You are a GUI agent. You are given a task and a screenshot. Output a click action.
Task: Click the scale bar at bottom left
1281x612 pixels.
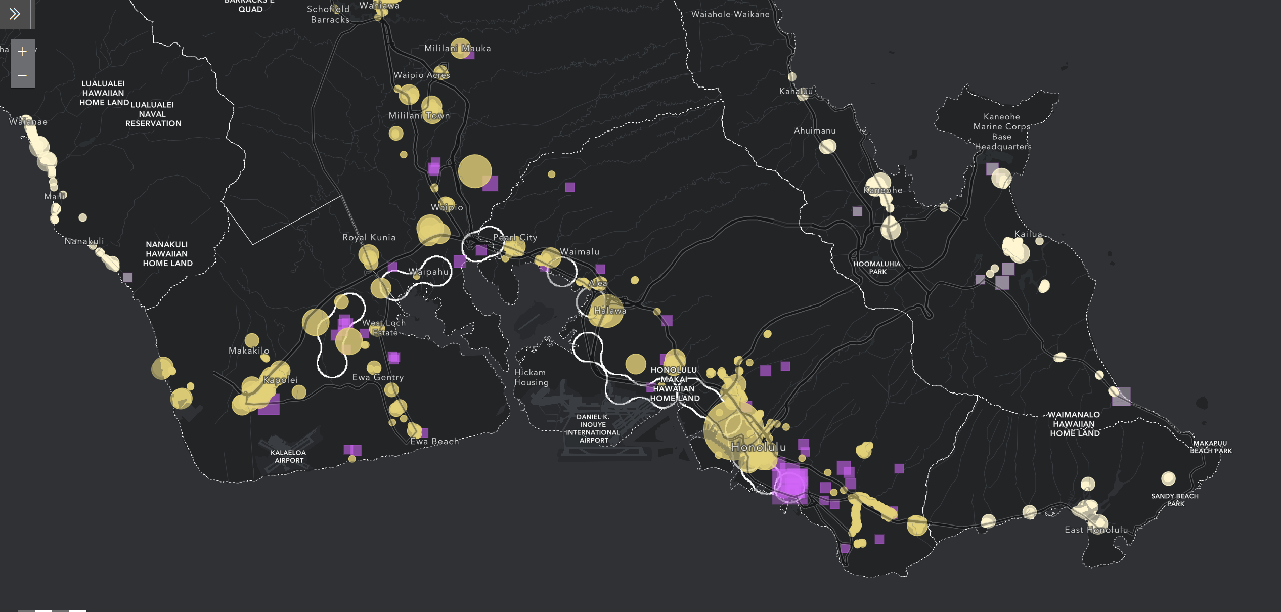coord(52,610)
